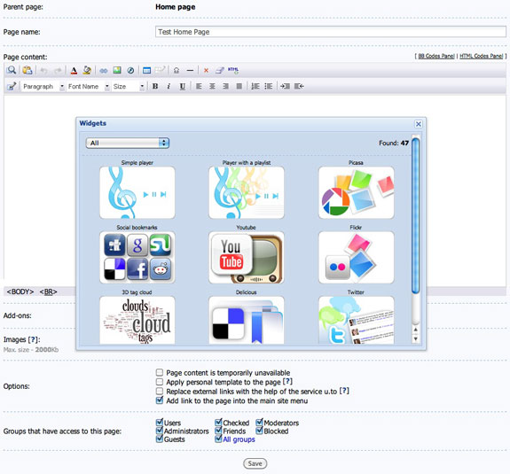Insert an image using the picture icon
This screenshot has height=474, width=510.
pyautogui.click(x=117, y=70)
